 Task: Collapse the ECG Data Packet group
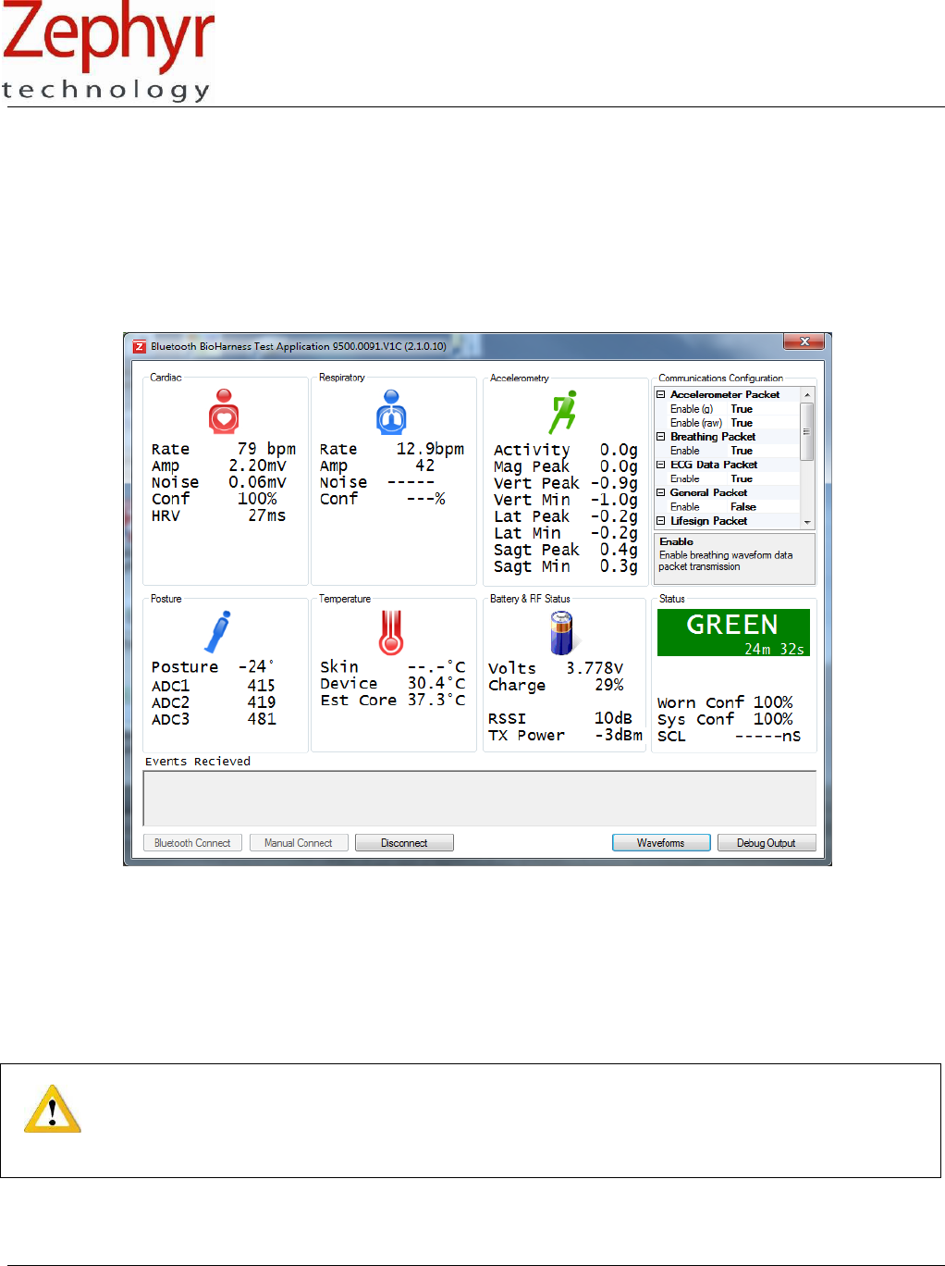click(661, 465)
